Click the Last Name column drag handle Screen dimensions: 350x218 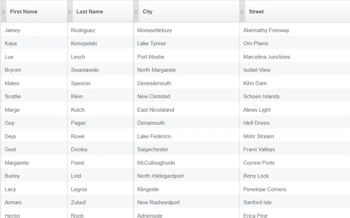click(x=70, y=12)
